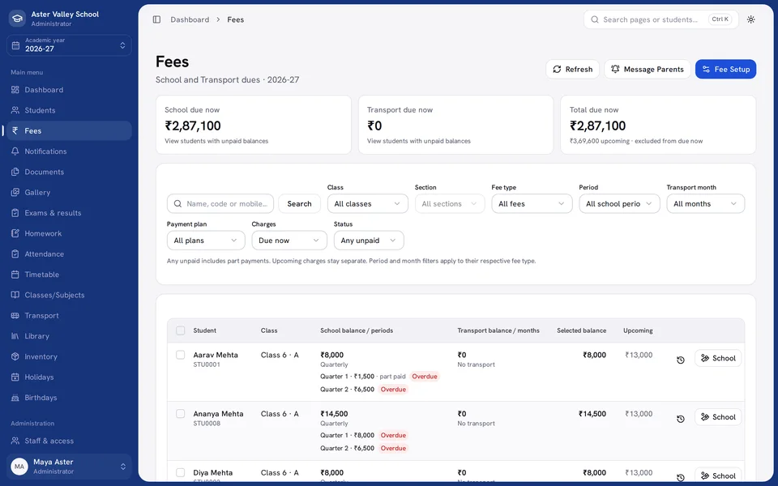Open Transport in the sidebar
The image size is (778, 486).
click(69, 315)
